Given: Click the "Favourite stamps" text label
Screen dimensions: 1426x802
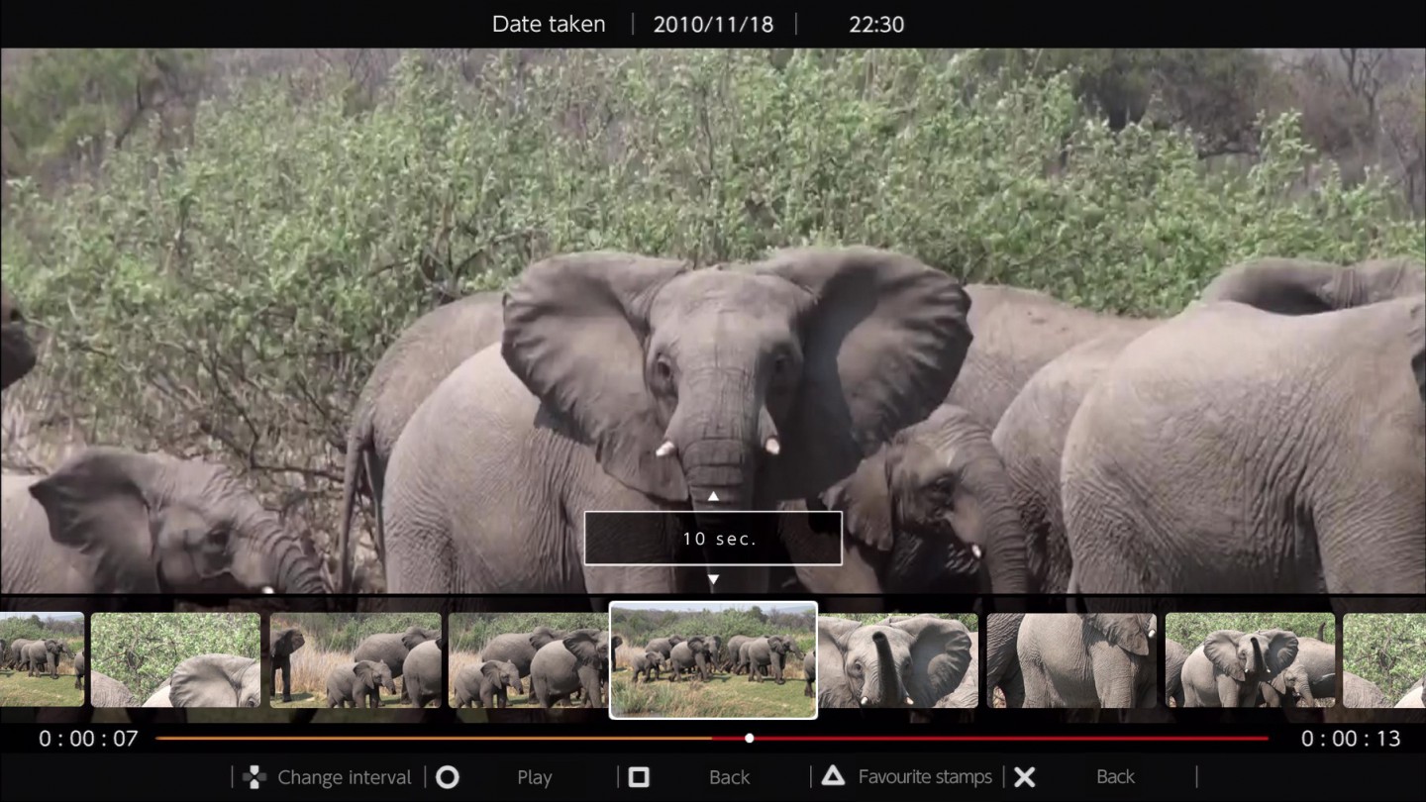Looking at the screenshot, I should point(925,777).
